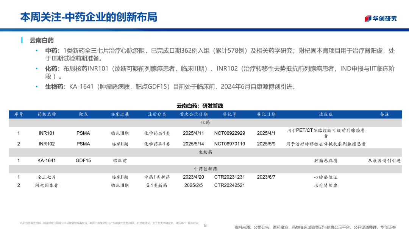
Task: Click INR102 in the drug name column
Action: tap(47, 144)
